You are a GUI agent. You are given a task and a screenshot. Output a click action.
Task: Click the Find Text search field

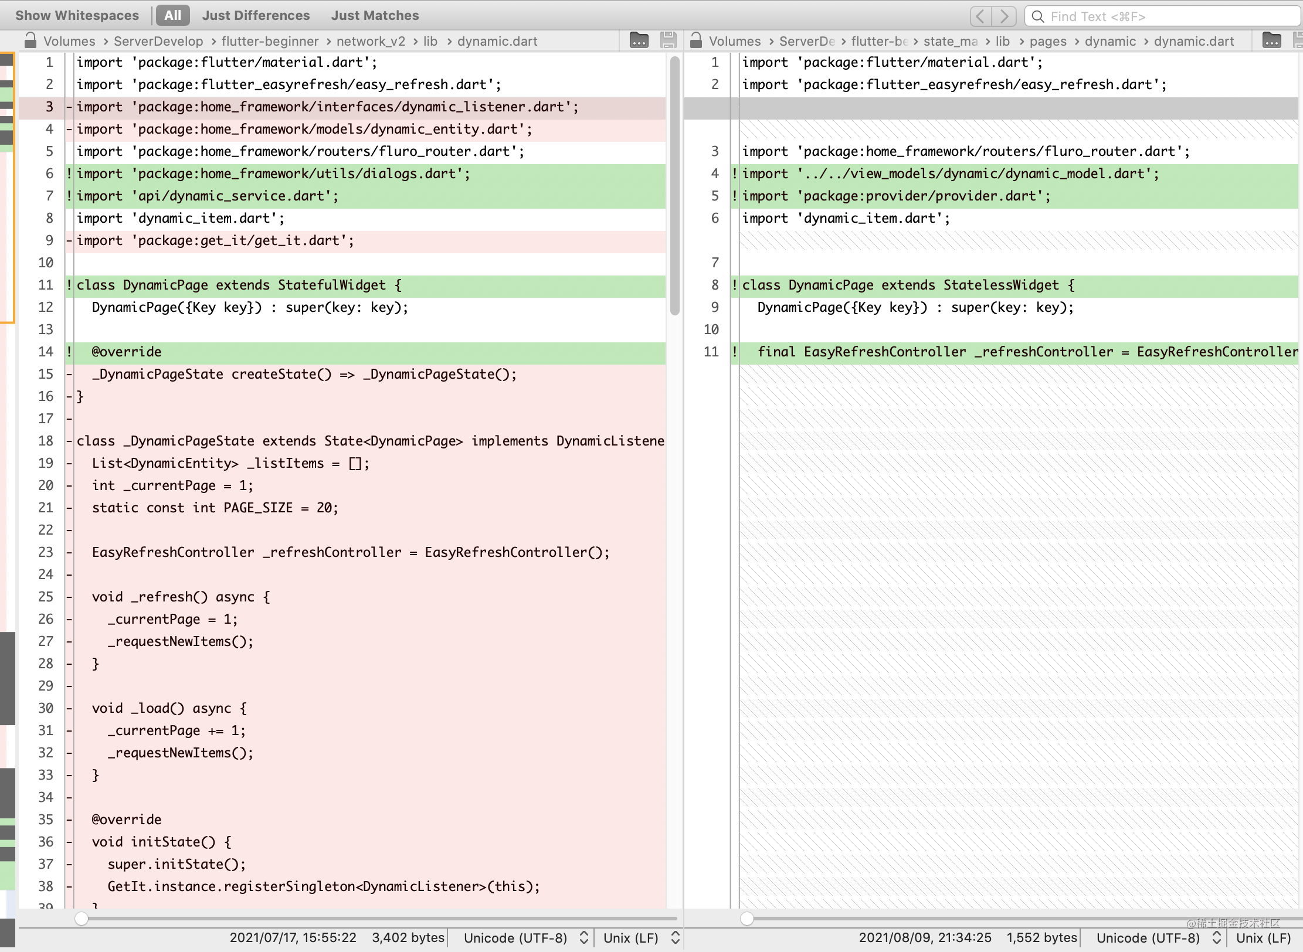(1163, 16)
